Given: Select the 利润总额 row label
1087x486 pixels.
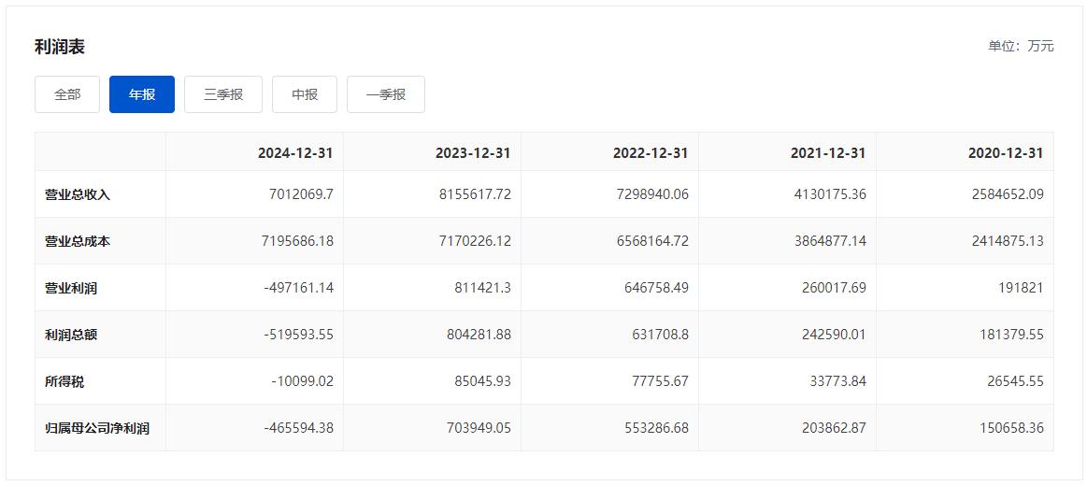Looking at the screenshot, I should point(71,335).
